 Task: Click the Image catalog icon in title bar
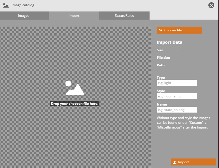[x=6, y=5]
